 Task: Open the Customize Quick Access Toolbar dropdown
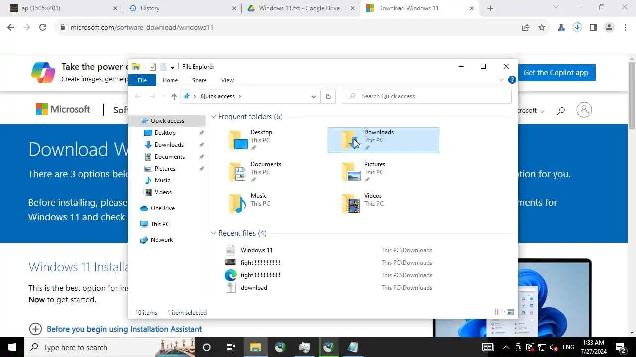(172, 67)
